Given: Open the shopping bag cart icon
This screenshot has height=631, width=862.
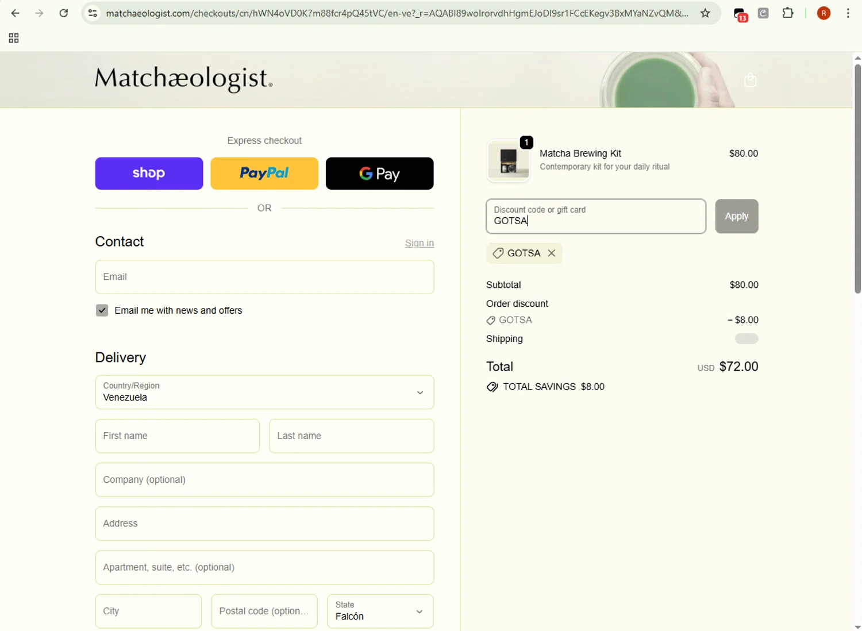Looking at the screenshot, I should click(750, 79).
